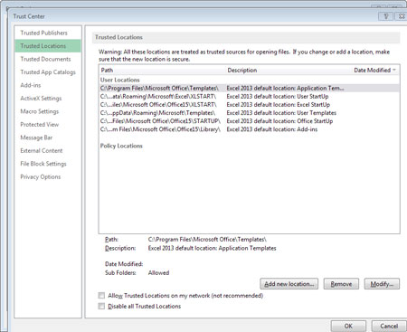Click the 'Office StartUp' description cell
The height and width of the screenshot is (332, 407).
tap(279, 121)
